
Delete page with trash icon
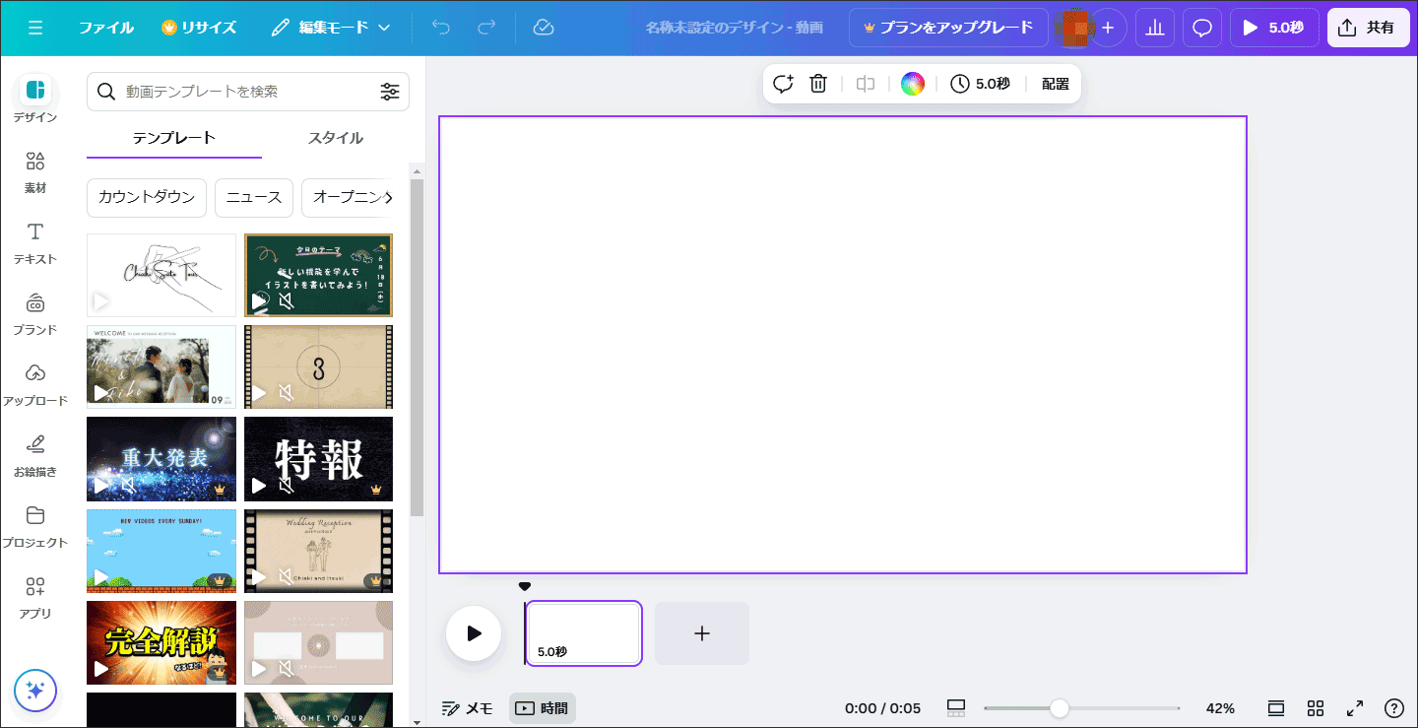[x=818, y=84]
